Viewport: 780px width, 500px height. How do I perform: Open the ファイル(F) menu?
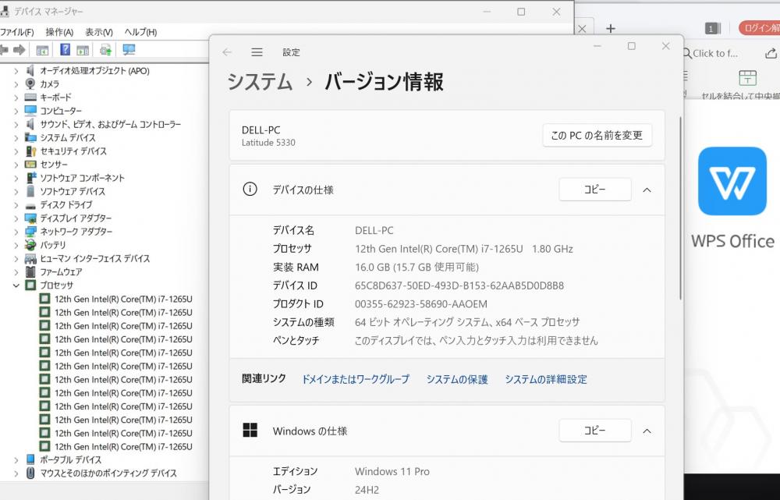click(17, 32)
